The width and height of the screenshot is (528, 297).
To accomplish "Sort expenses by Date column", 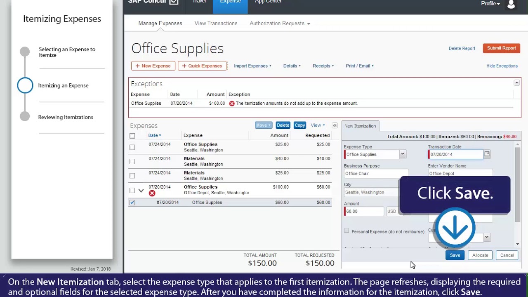I will point(154,135).
